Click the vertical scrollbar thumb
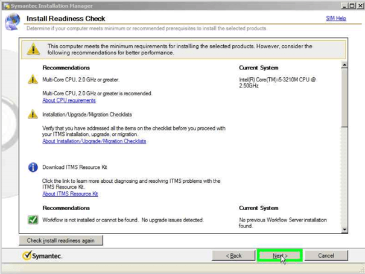The height and width of the screenshot is (274, 365). click(344, 97)
